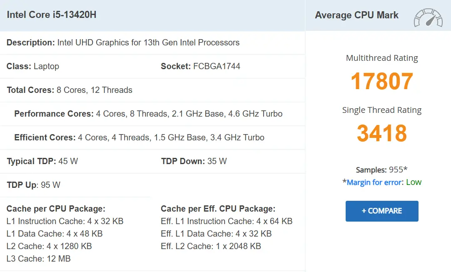Click the Samples: 955* text
The width and height of the screenshot is (451, 272).
point(382,170)
